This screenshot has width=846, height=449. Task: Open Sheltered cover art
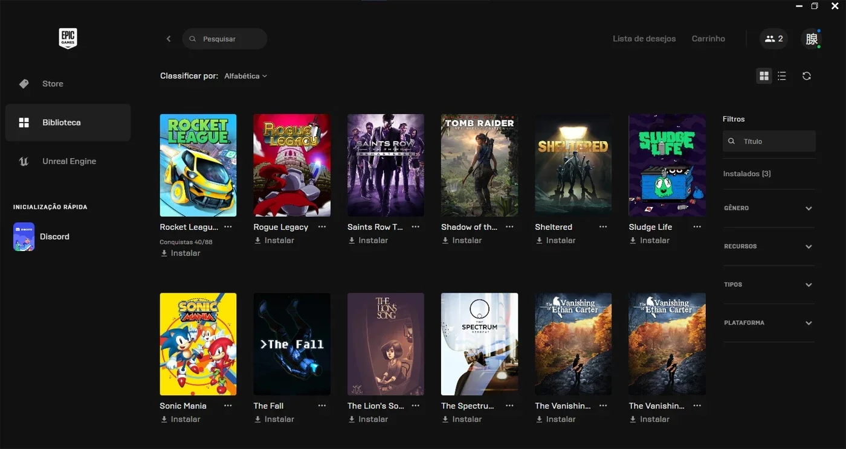(x=573, y=165)
